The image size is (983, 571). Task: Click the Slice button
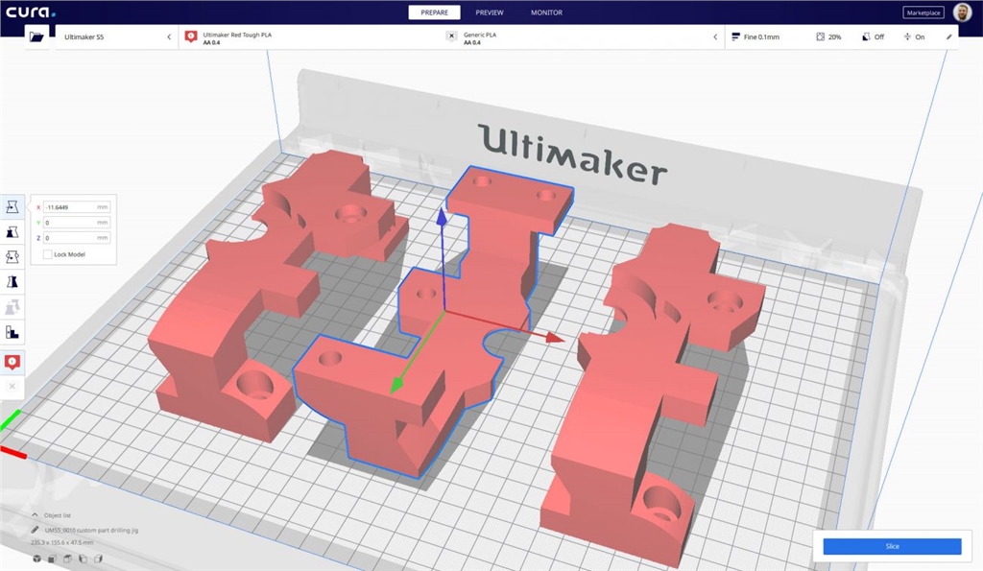pyautogui.click(x=892, y=546)
